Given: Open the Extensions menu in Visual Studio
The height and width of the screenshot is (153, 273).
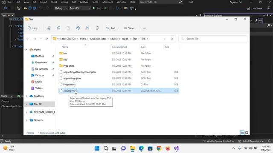Looking at the screenshot, I should (x=107, y=2).
